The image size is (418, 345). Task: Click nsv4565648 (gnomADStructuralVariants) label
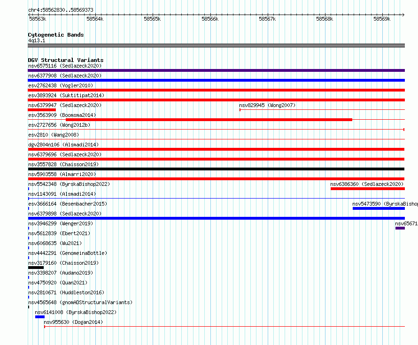[x=80, y=302]
